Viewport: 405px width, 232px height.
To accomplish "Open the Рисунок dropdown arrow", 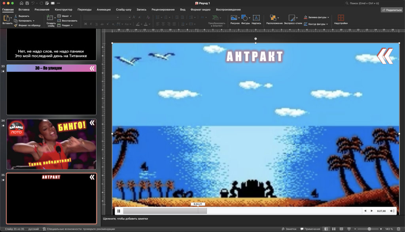I will 238,18.
